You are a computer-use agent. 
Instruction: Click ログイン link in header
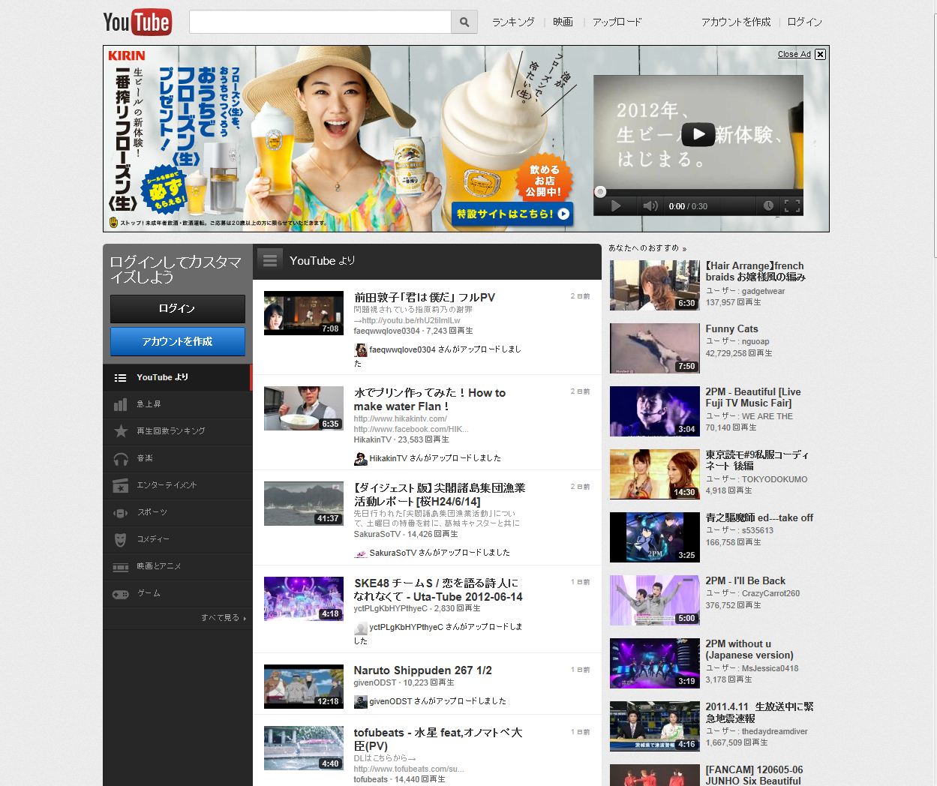(x=804, y=22)
